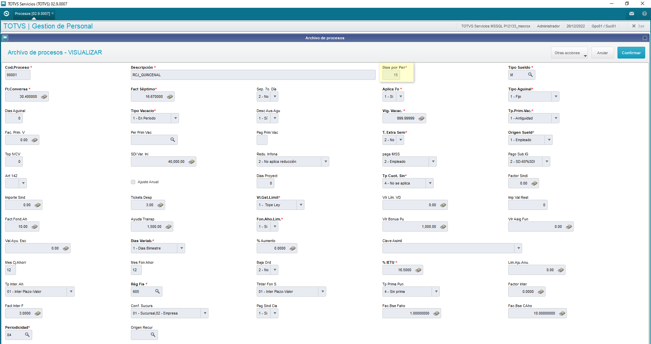
Task: Click the search magnifier in Tipo Sueldo
Action: pos(530,75)
